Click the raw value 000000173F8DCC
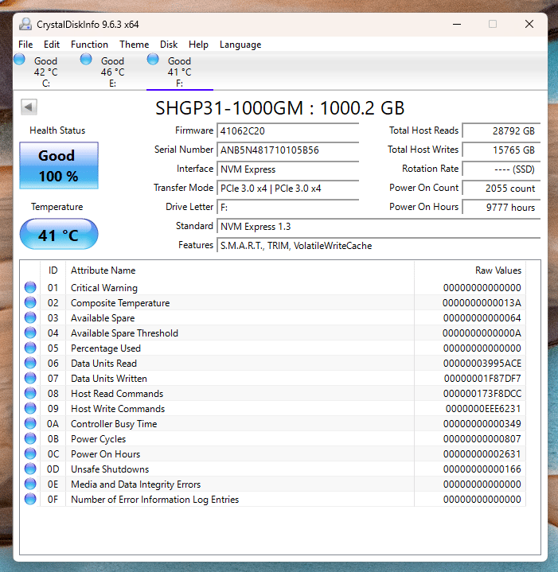The image size is (558, 572). [x=482, y=394]
